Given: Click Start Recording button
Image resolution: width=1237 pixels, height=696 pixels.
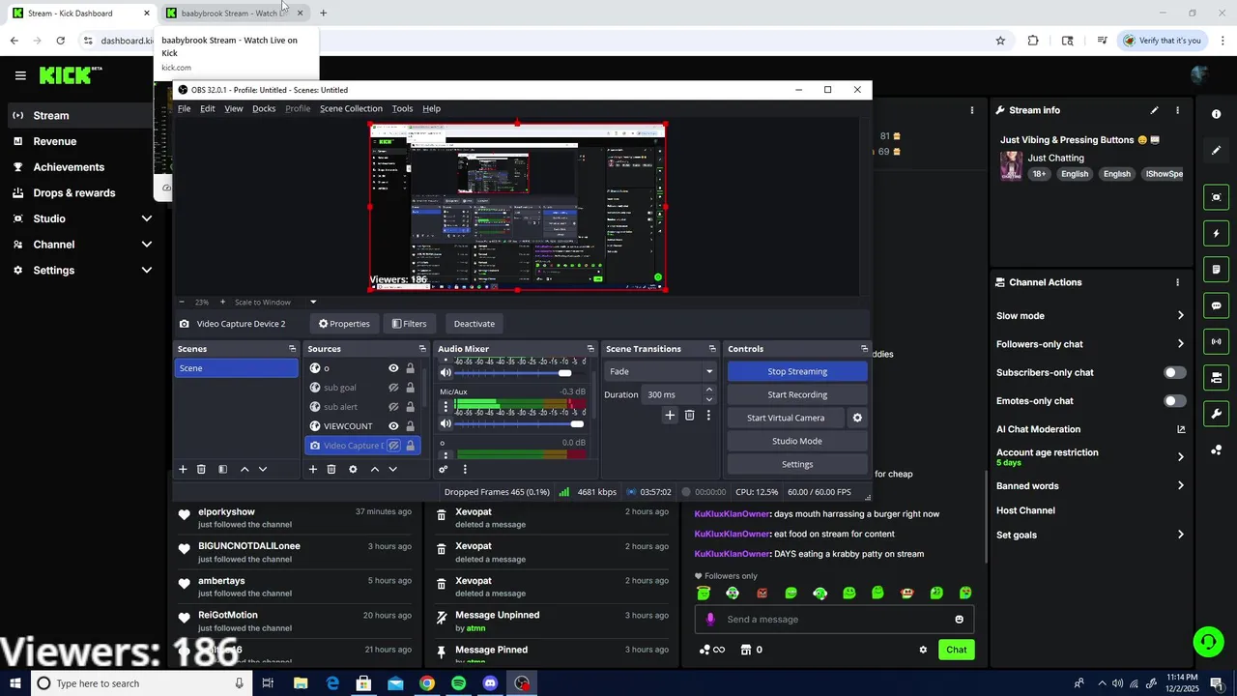Looking at the screenshot, I should 797,394.
